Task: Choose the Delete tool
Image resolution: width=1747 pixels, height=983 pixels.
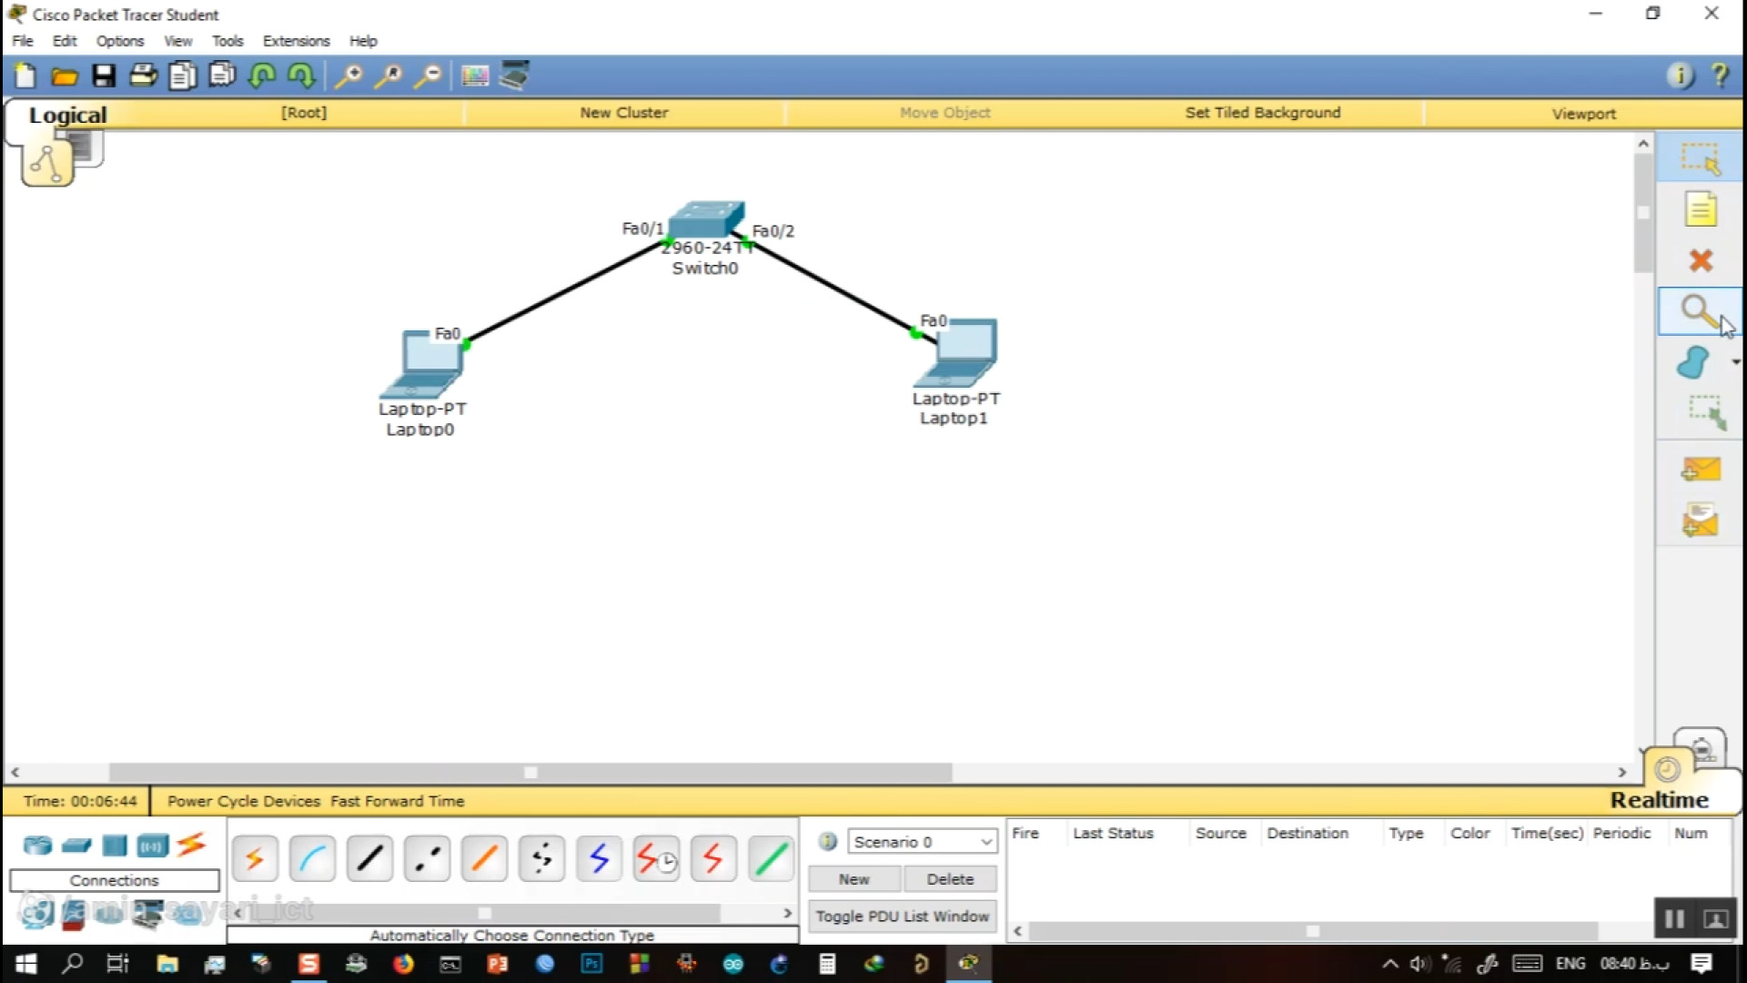Action: pos(1700,261)
